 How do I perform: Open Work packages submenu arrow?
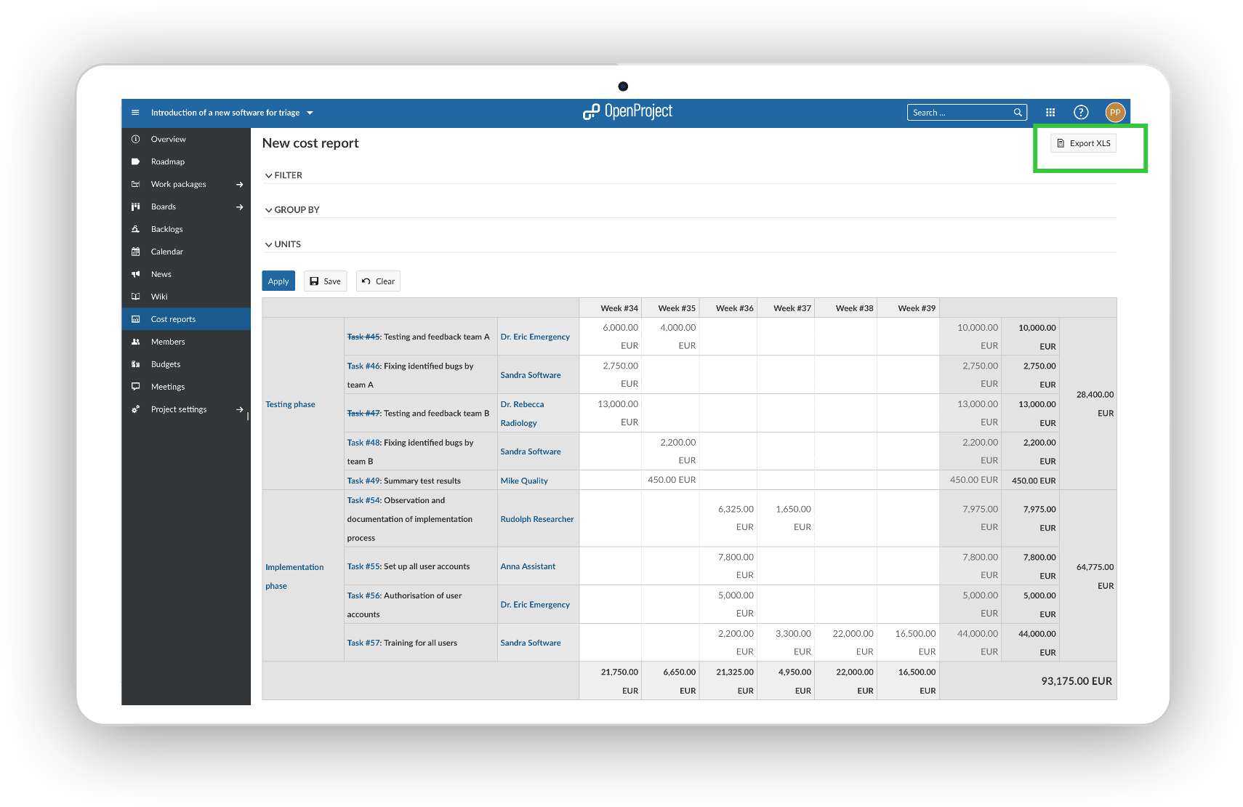(x=239, y=185)
